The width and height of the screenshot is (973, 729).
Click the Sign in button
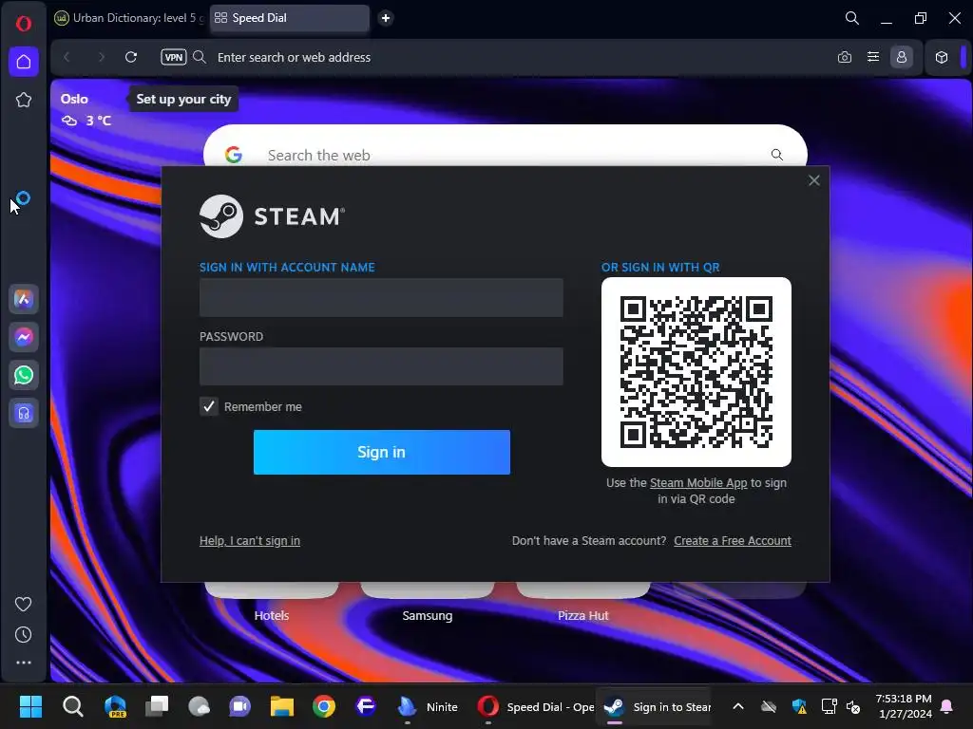[382, 452]
